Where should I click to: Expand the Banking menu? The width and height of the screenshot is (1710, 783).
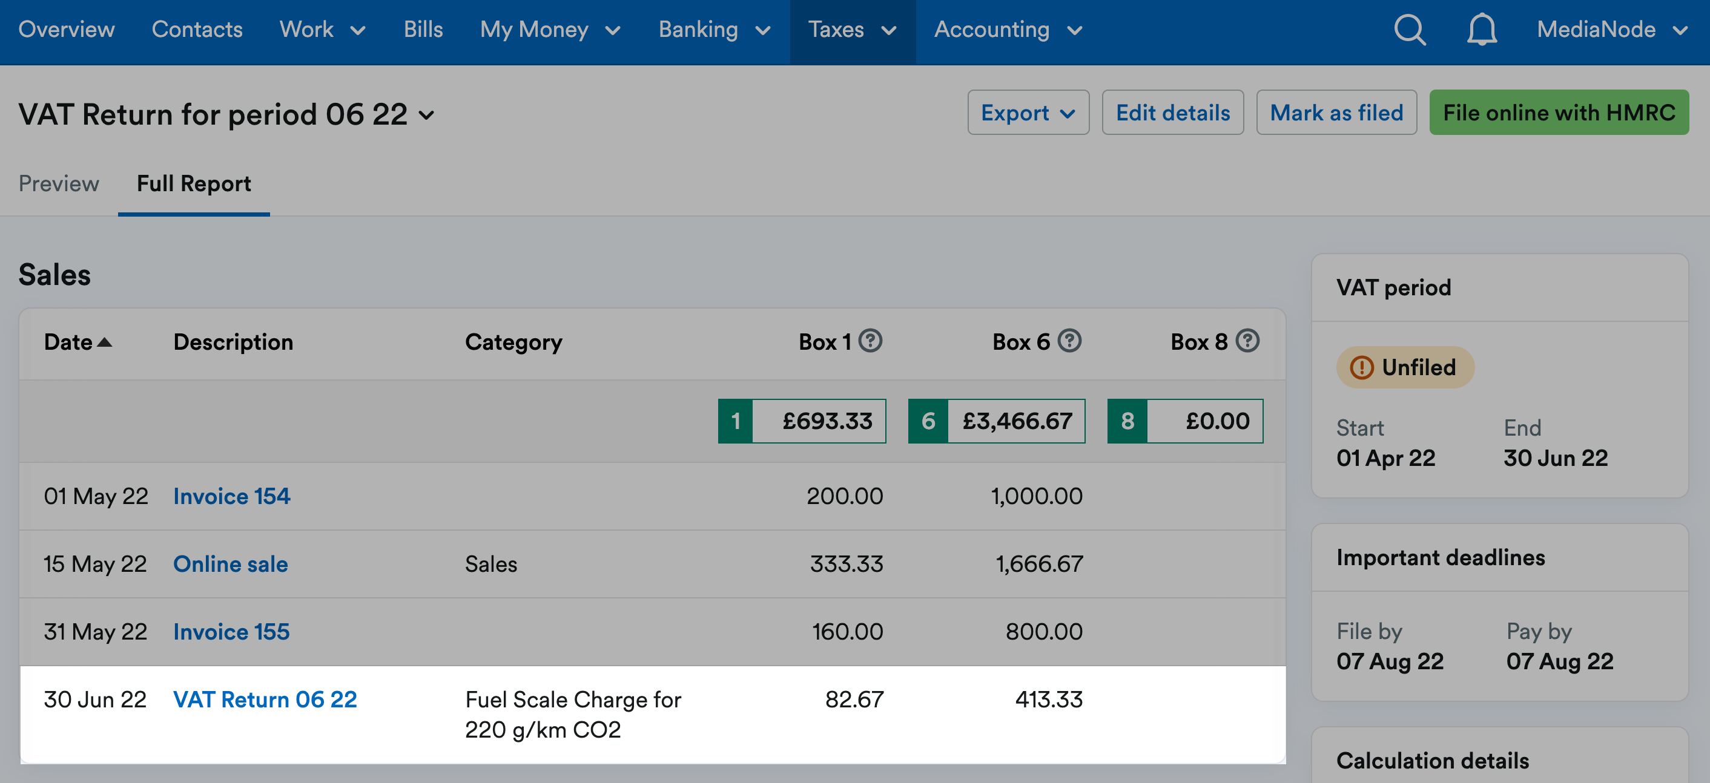(x=715, y=30)
